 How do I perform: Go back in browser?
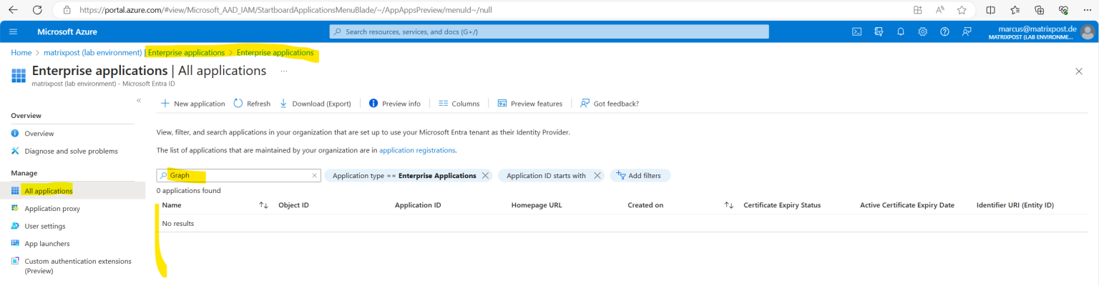14,10
